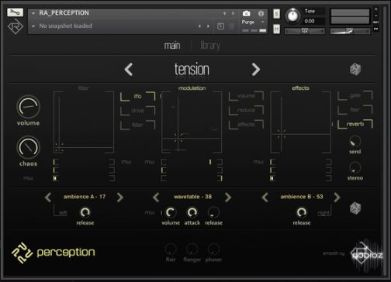391x282 pixels.
Task: Toggle the gate effect button
Action: pos(355,95)
